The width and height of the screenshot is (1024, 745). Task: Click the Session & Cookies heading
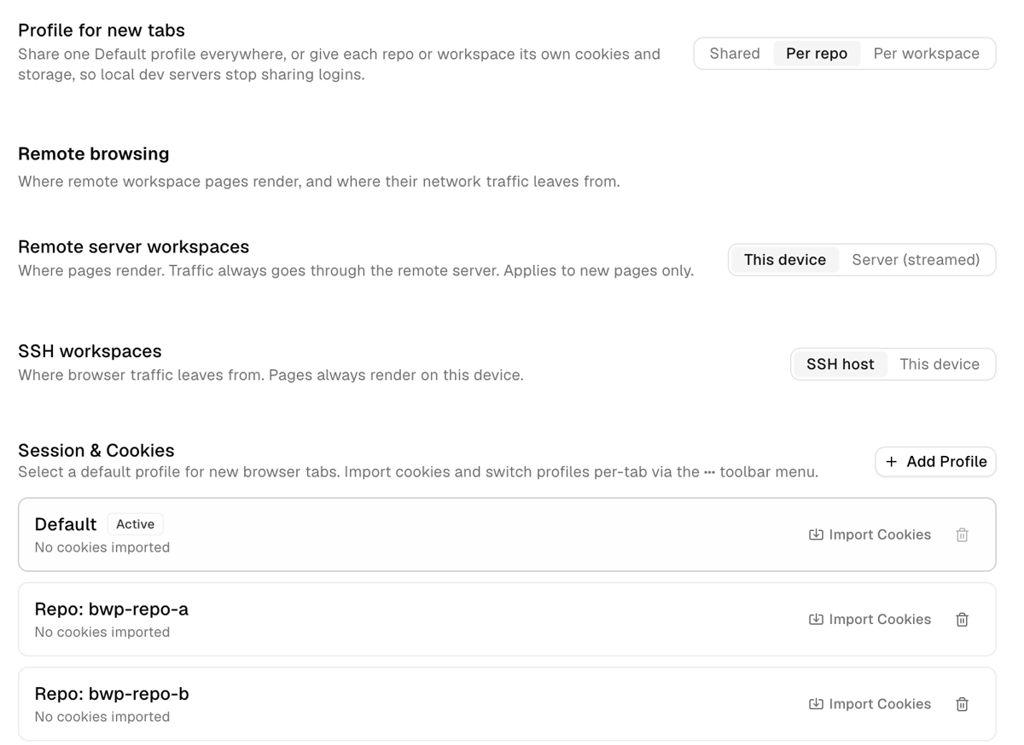click(x=96, y=451)
